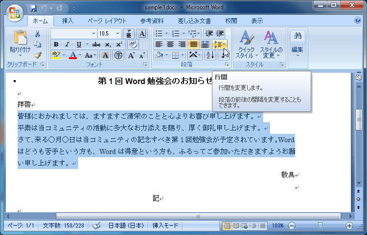Toggle underline on the selected text
367x235 pixels.
[x=79, y=44]
